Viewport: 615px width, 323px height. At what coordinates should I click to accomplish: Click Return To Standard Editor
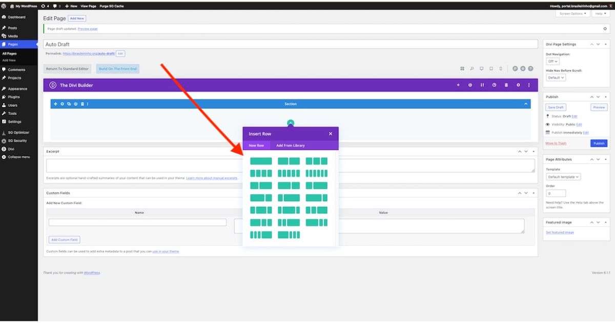coord(68,69)
